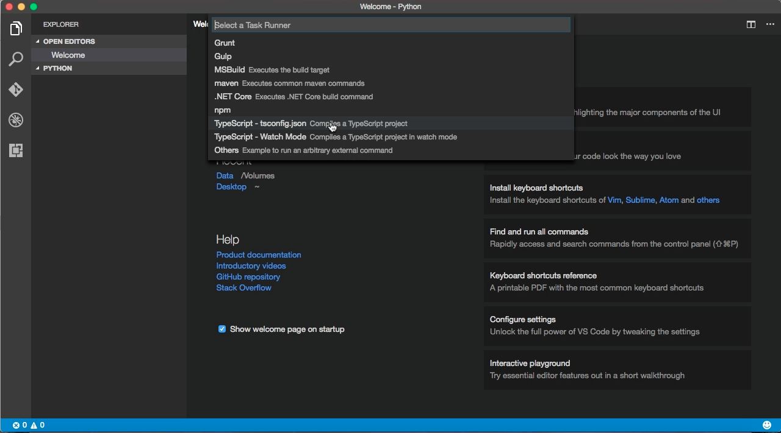
Task: Collapse the Python folder section
Action: click(x=109, y=68)
